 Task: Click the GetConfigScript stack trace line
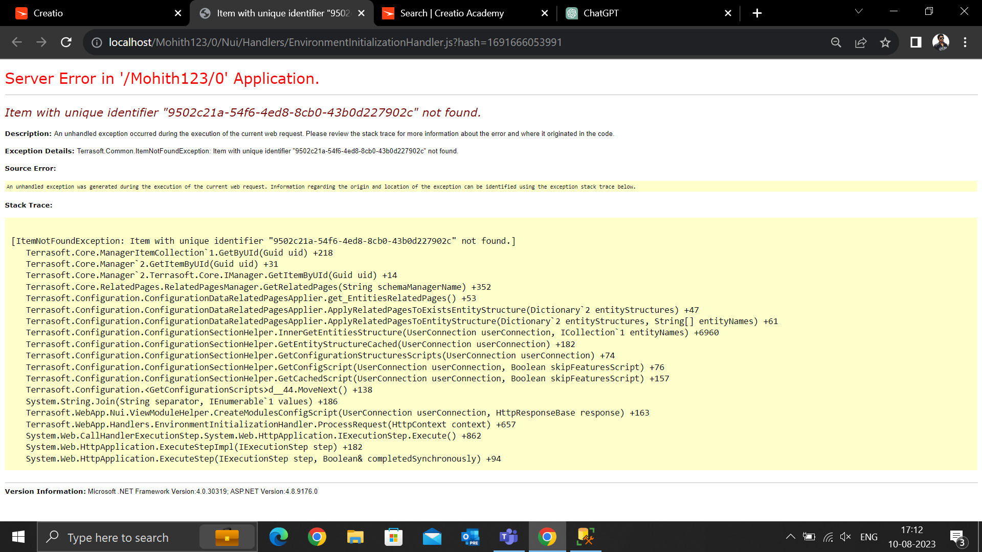click(x=345, y=367)
